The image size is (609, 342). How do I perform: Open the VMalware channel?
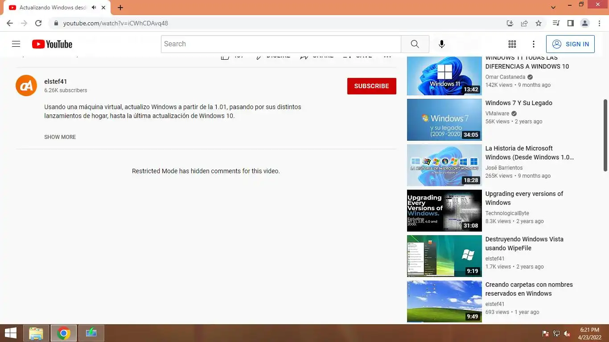tap(497, 114)
